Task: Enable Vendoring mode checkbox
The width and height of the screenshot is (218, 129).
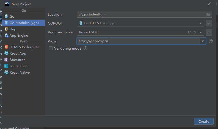Action: [x=51, y=49]
